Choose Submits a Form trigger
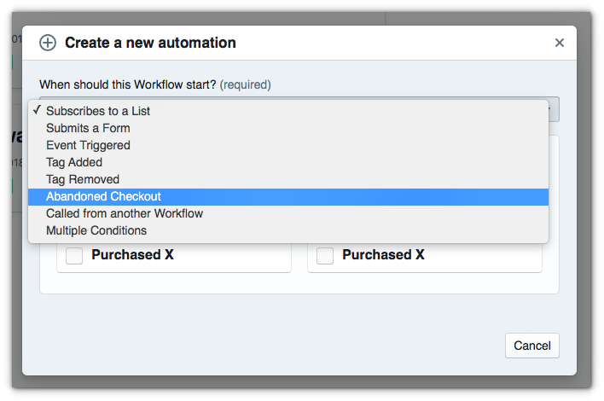This screenshot has width=604, height=401. tap(88, 128)
